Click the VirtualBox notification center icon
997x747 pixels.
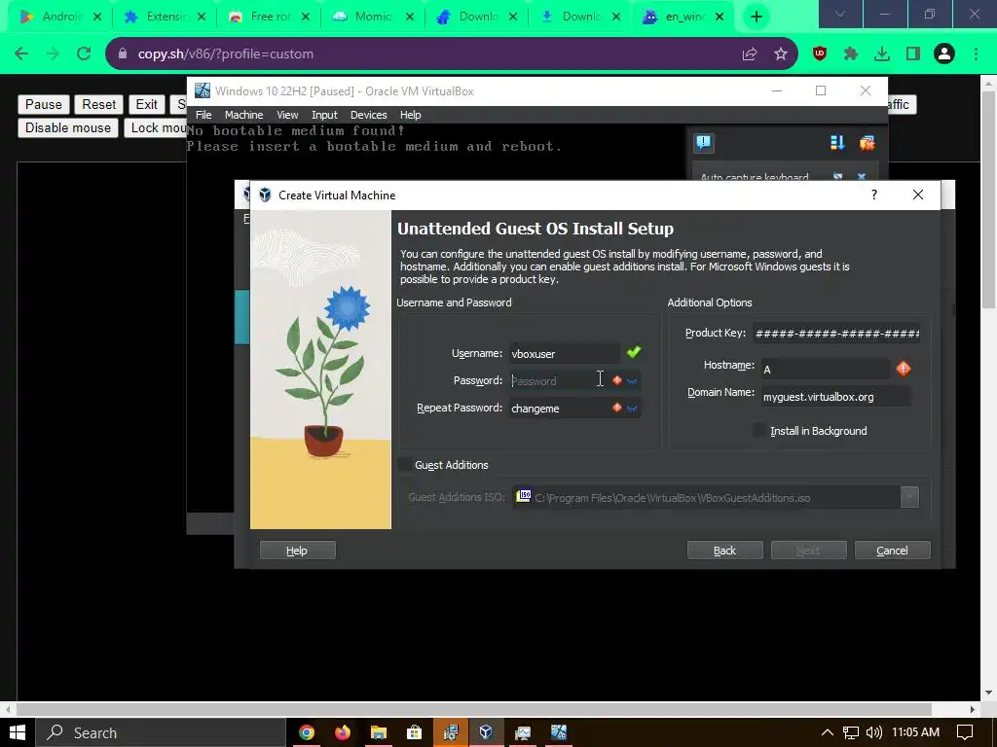click(x=704, y=143)
